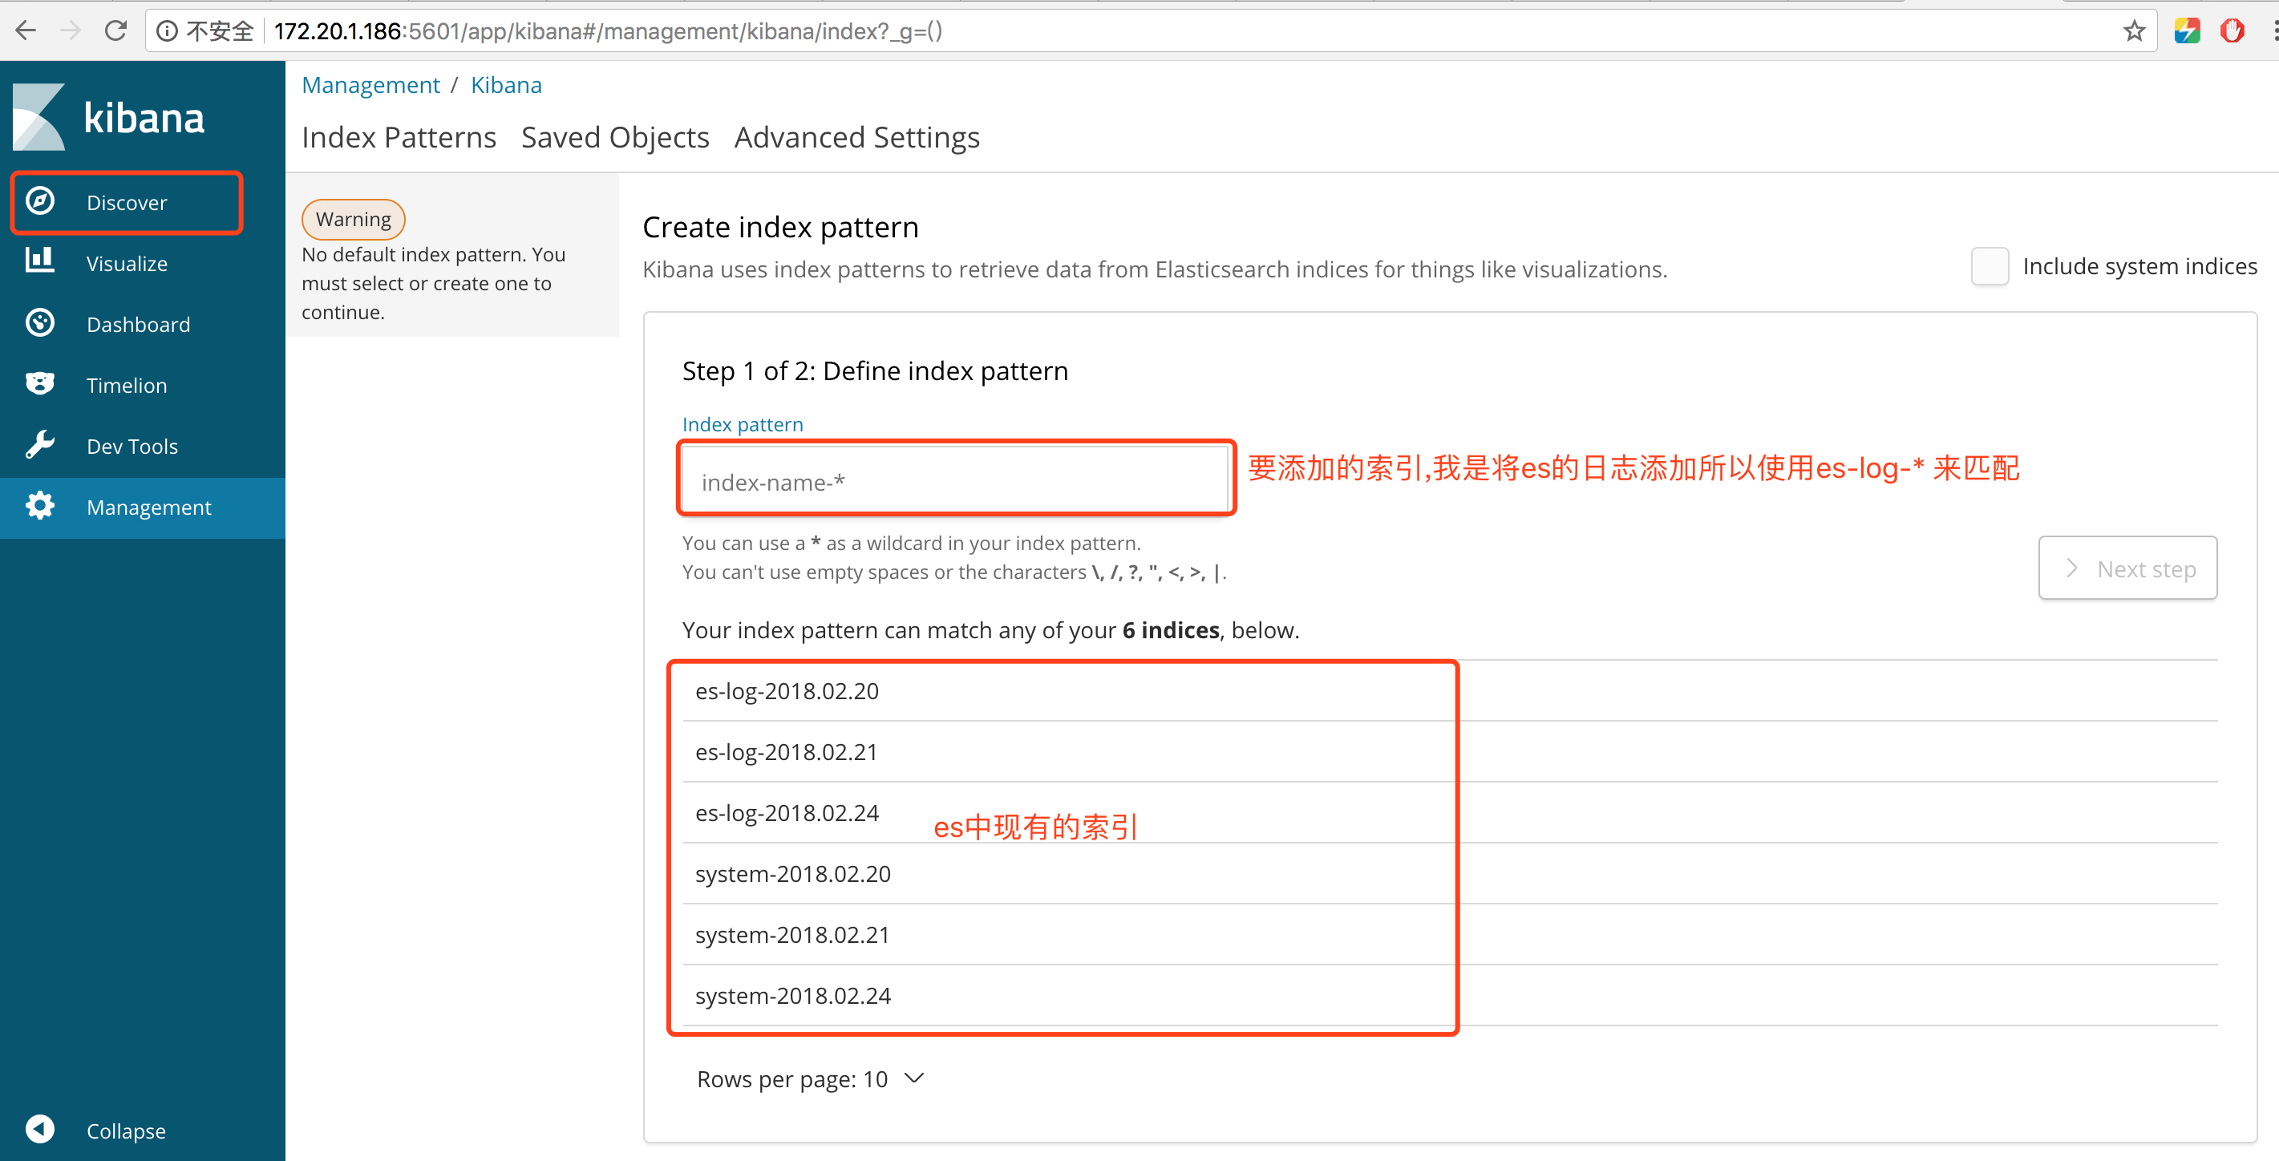The height and width of the screenshot is (1161, 2279).
Task: Open Advanced Settings tab
Action: tap(856, 138)
